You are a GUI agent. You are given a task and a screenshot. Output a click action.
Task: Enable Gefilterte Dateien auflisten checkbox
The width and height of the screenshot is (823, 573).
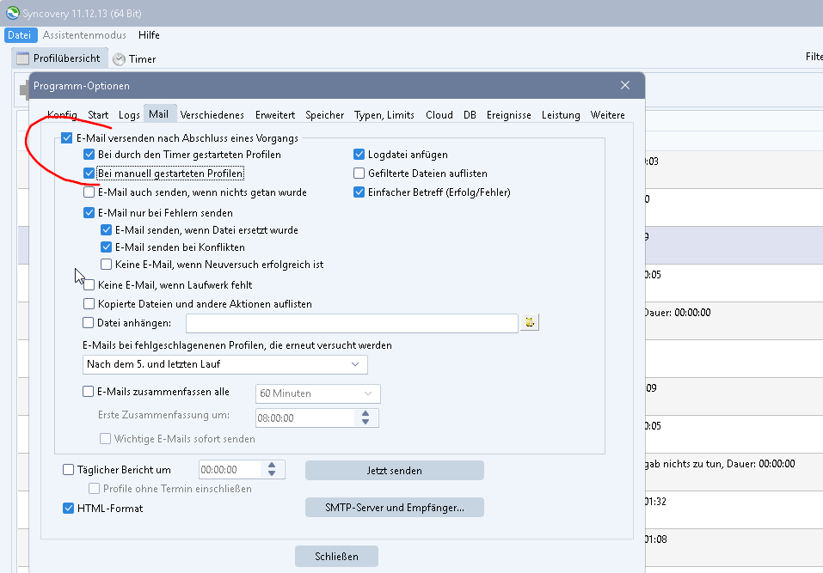click(360, 174)
